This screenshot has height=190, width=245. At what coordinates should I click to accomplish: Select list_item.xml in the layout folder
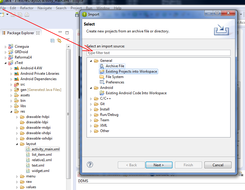point(41,155)
